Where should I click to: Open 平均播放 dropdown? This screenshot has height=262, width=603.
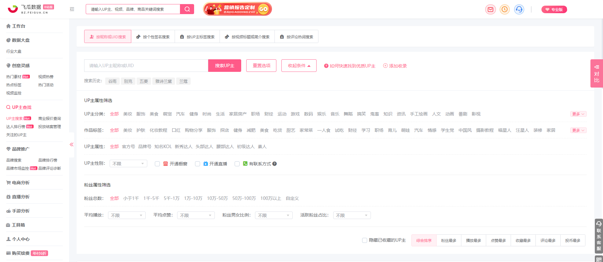coord(127,215)
